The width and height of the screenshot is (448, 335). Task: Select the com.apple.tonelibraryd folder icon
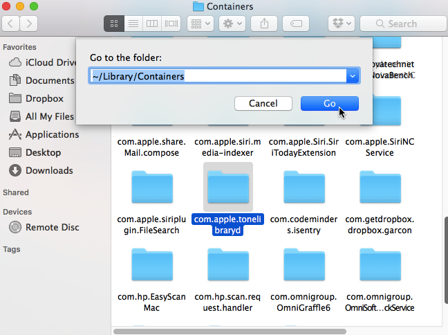[x=228, y=187]
